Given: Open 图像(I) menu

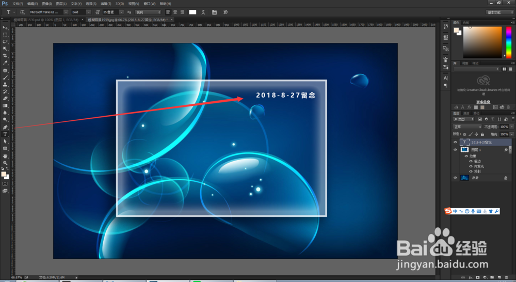Looking at the screenshot, I should (x=47, y=4).
